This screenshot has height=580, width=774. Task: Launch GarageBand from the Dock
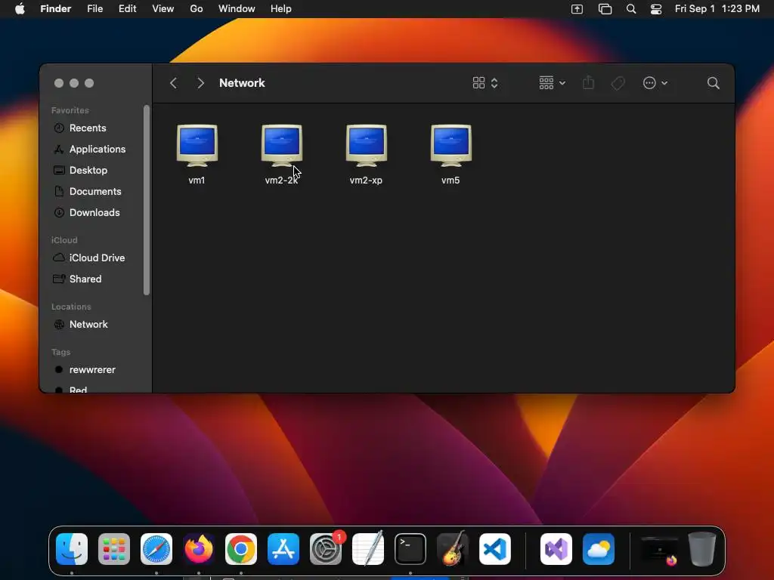[x=453, y=548]
